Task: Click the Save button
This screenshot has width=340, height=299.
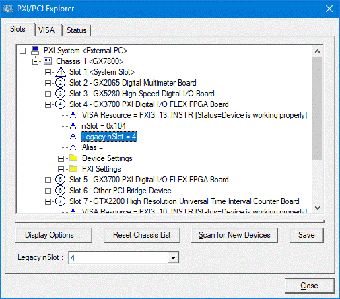Action: pos(306,235)
